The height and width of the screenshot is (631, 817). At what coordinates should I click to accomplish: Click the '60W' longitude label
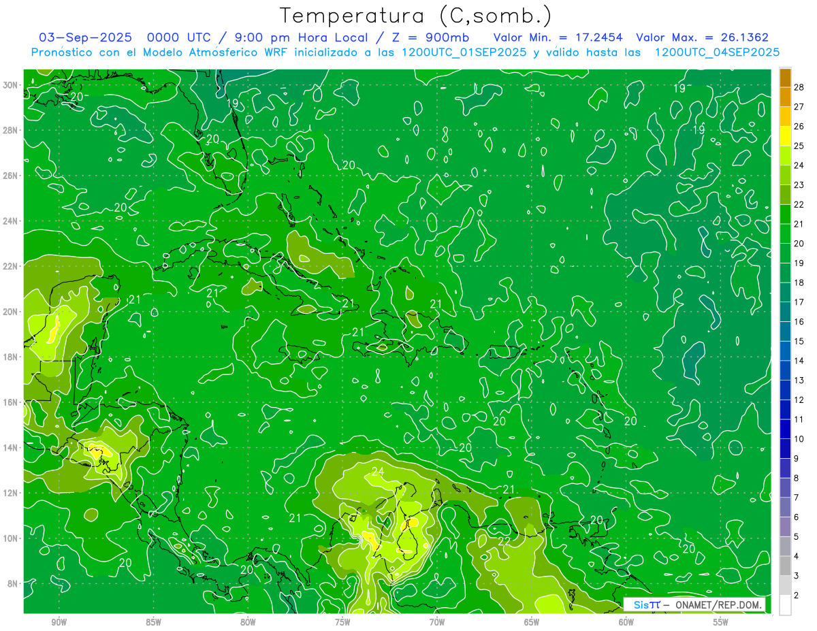(626, 622)
